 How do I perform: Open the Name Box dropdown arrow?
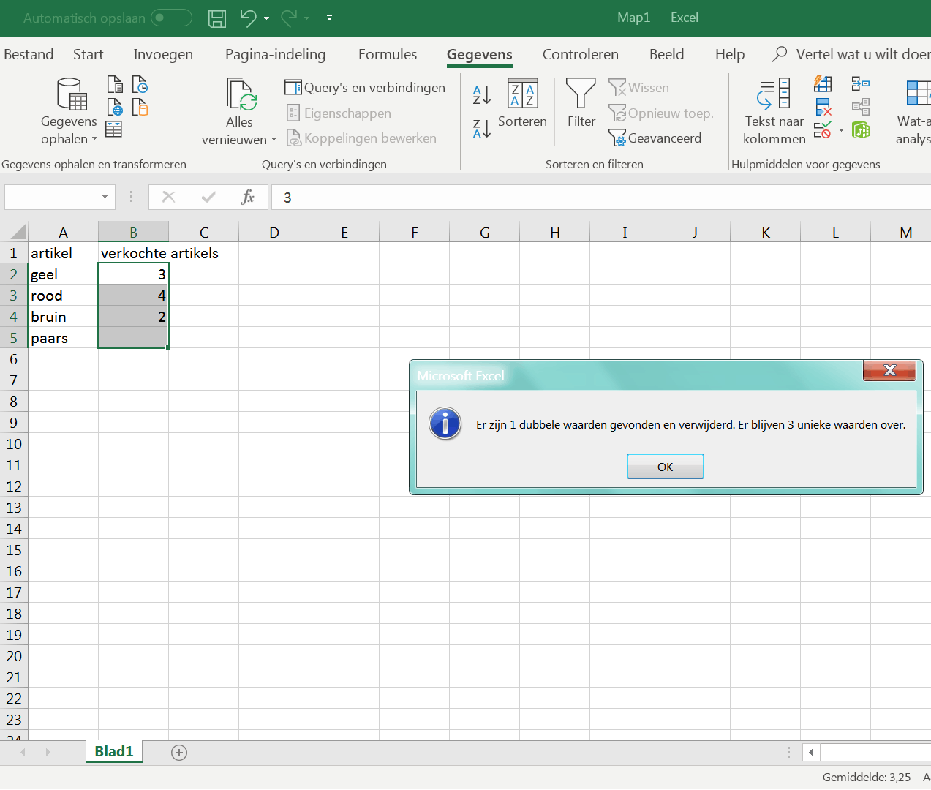pyautogui.click(x=105, y=197)
